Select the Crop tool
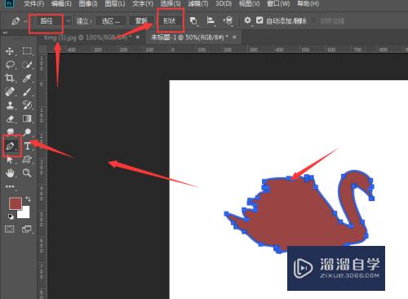 [10, 78]
